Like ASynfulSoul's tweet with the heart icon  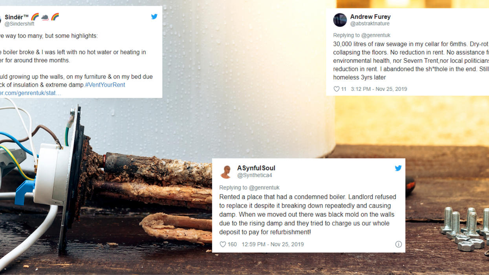tap(223, 244)
